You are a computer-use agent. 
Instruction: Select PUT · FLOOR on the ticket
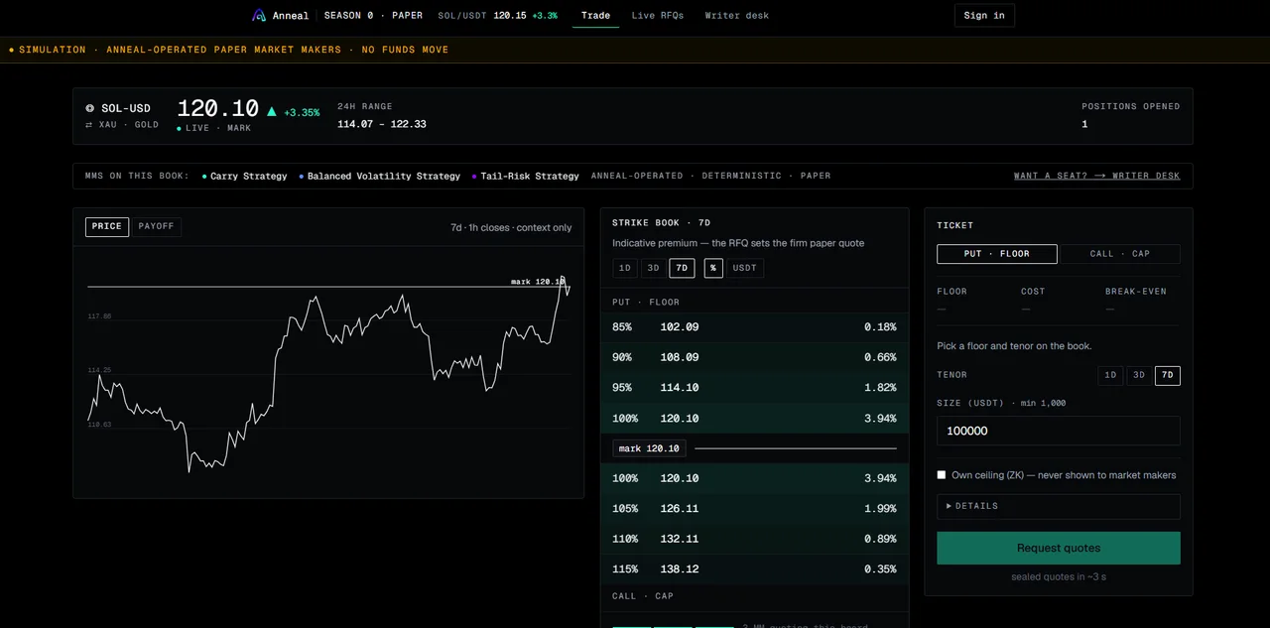(997, 254)
